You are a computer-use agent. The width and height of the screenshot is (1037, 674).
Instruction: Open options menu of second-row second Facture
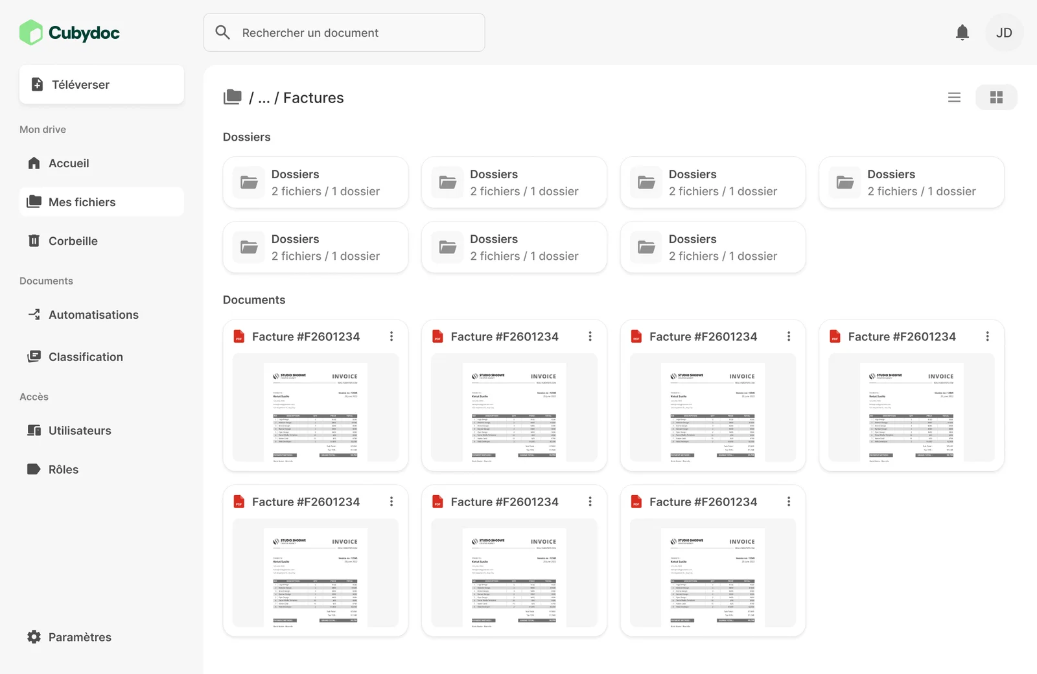point(590,502)
